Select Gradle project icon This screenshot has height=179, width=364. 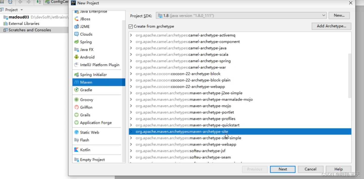coord(77,90)
